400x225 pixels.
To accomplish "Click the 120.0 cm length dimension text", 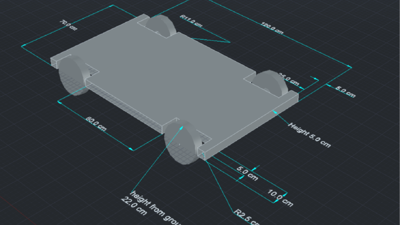I will click(x=272, y=28).
